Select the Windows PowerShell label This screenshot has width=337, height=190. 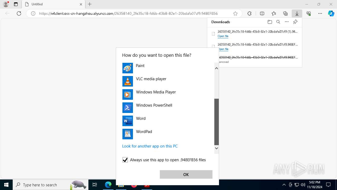[x=154, y=105]
